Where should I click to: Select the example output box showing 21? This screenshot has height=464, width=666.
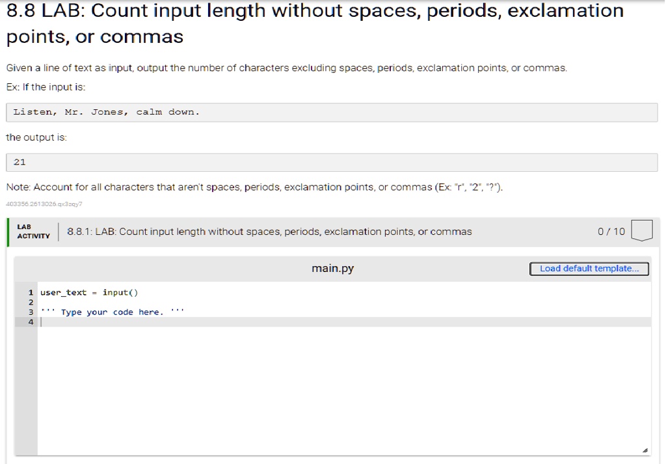tap(332, 162)
